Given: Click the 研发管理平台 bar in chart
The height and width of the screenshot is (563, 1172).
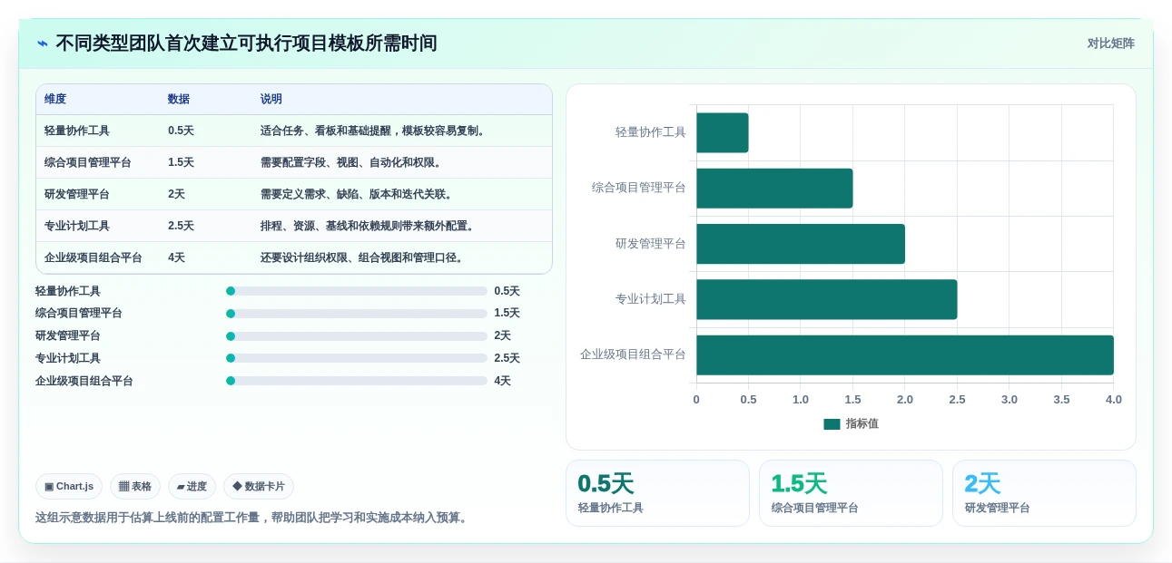Looking at the screenshot, I should coord(801,244).
